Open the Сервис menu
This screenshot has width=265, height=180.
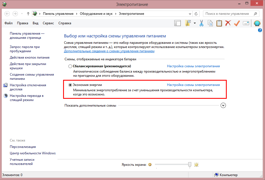point(48,23)
